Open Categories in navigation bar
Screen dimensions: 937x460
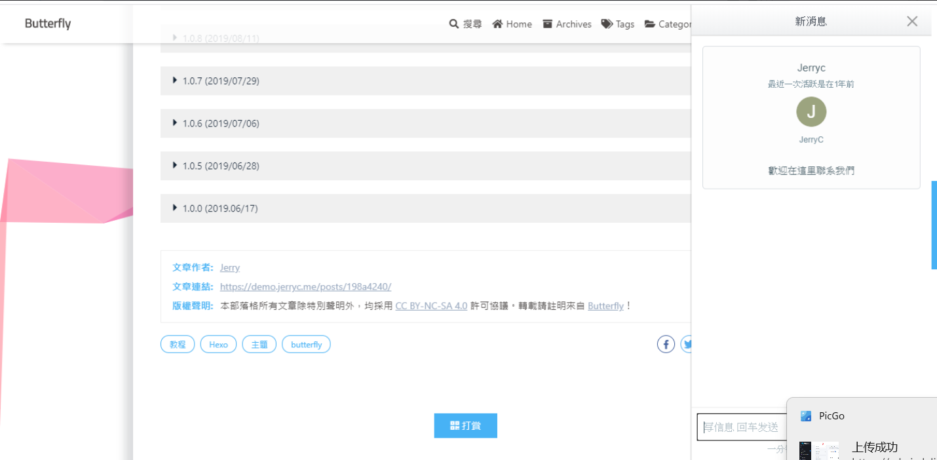point(668,24)
